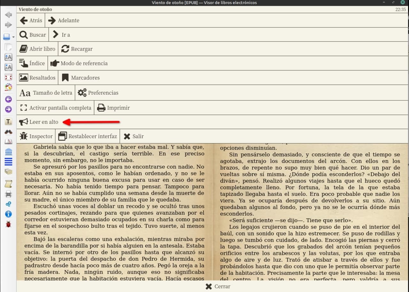Viewport: 409px width, 292px height.
Task: Exit the viewer with Salir
Action: (x=134, y=136)
